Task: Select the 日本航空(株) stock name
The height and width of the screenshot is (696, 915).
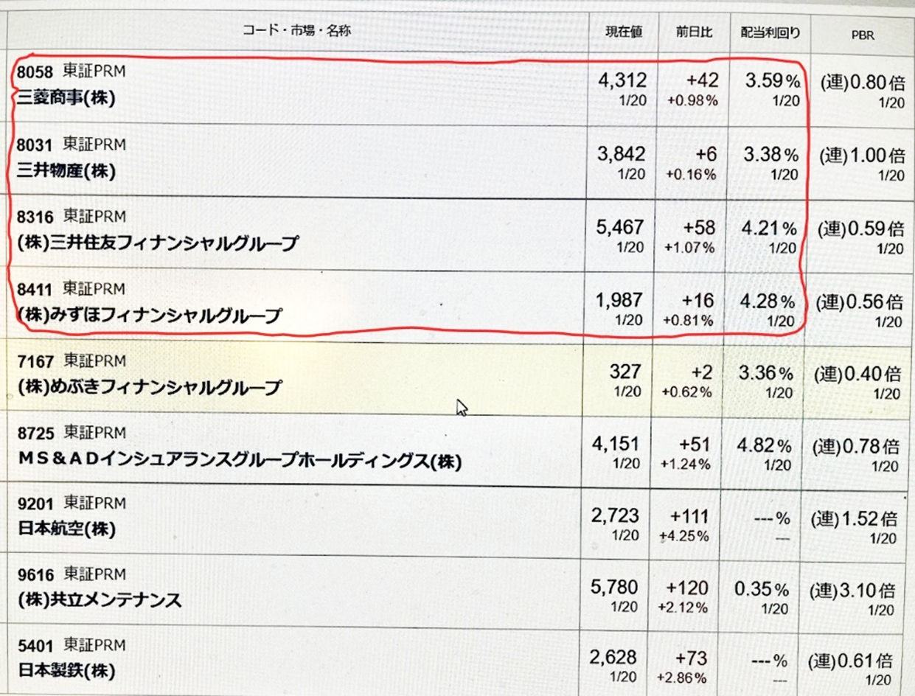Action: coord(66,530)
